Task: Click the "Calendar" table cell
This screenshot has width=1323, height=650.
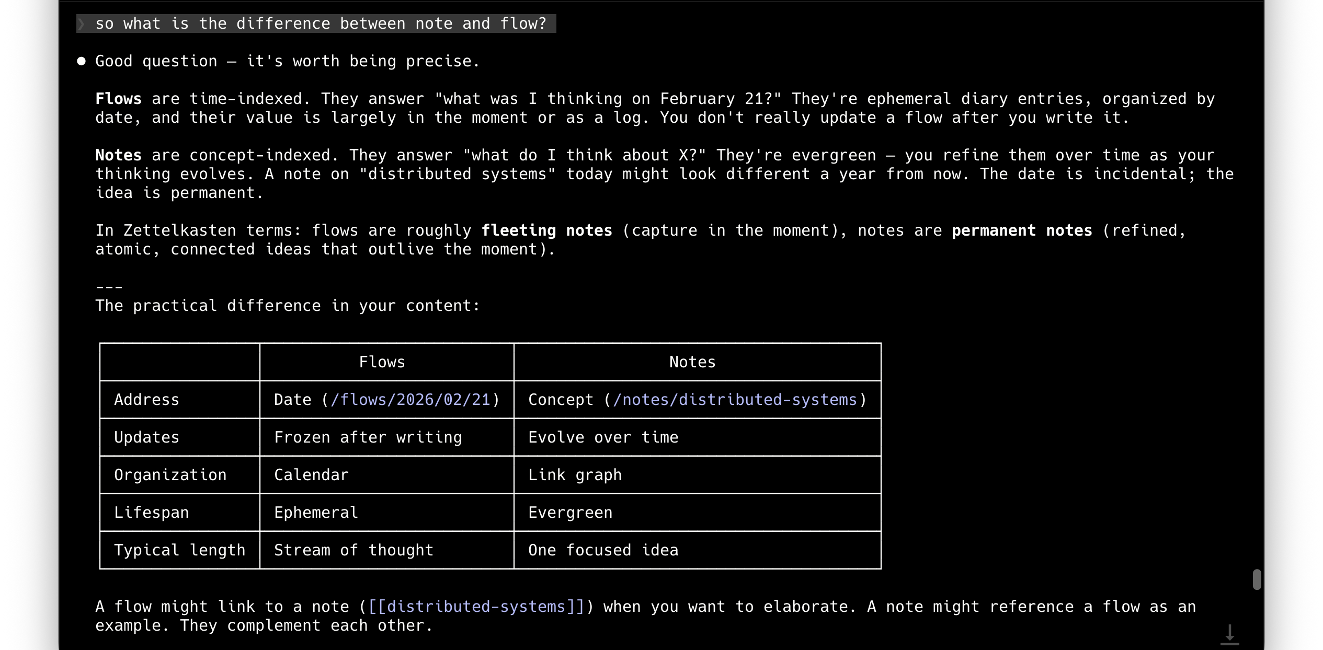Action: (x=312, y=475)
